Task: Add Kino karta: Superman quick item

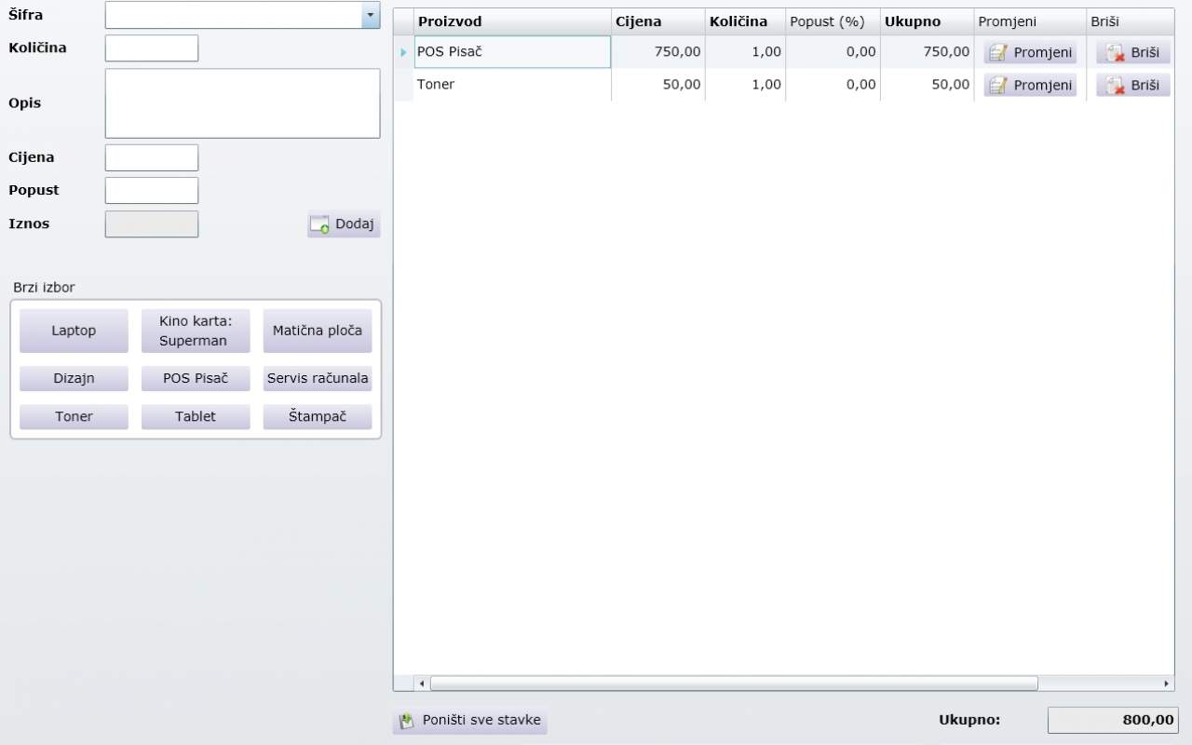Action: (196, 331)
